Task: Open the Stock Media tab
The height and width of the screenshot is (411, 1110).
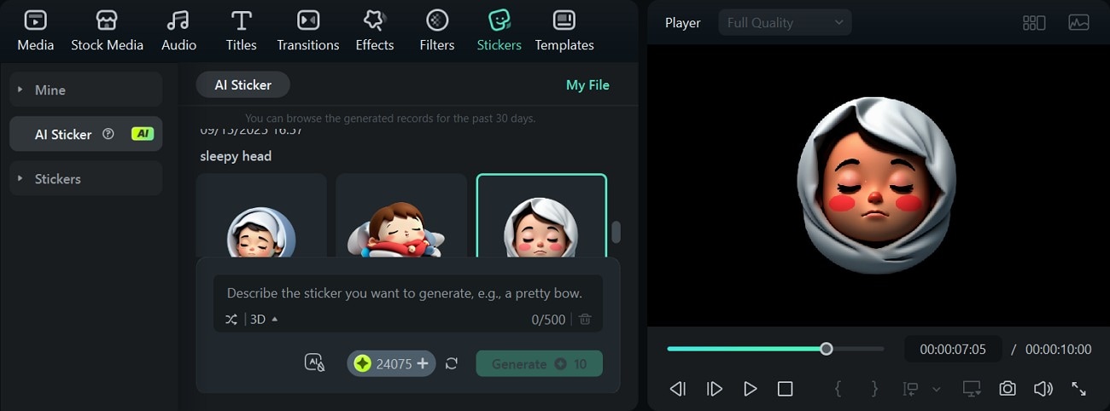Action: tap(107, 31)
